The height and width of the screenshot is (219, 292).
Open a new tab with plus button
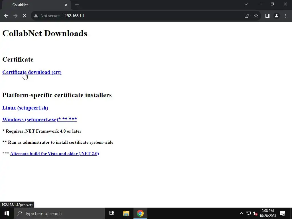tap(77, 5)
